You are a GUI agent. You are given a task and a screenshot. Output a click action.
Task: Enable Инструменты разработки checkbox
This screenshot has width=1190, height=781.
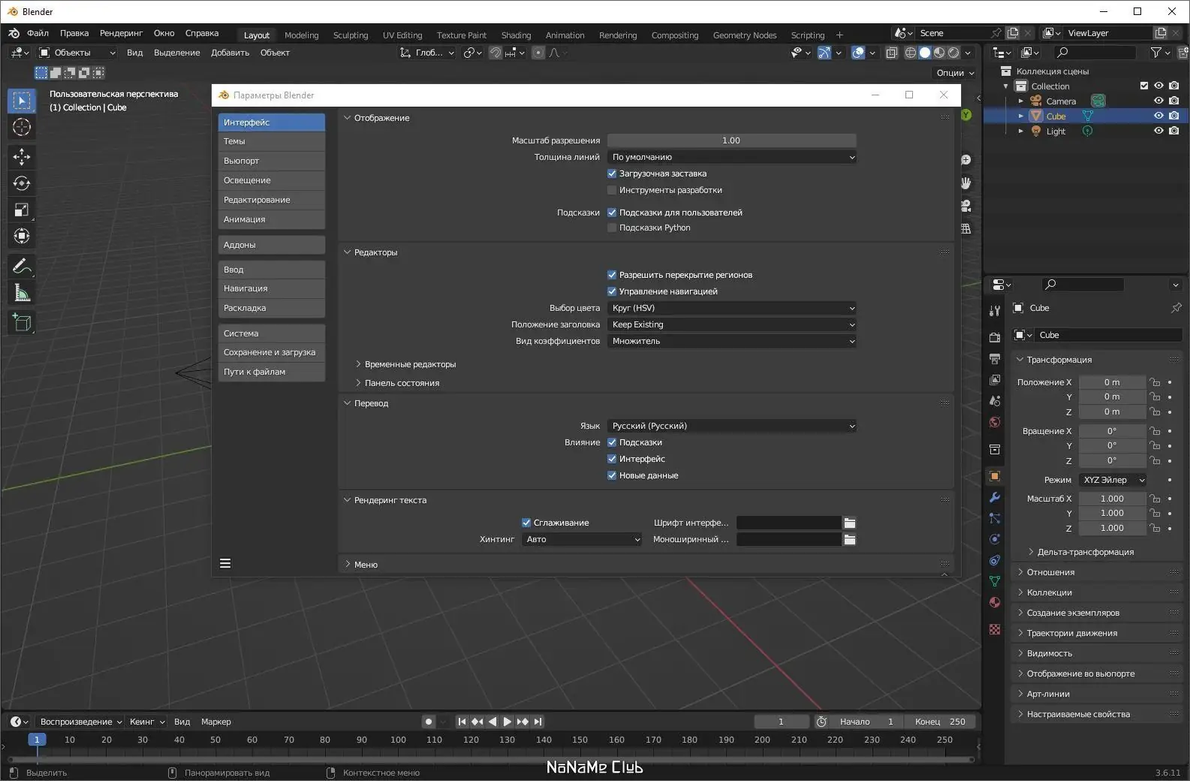pos(612,190)
